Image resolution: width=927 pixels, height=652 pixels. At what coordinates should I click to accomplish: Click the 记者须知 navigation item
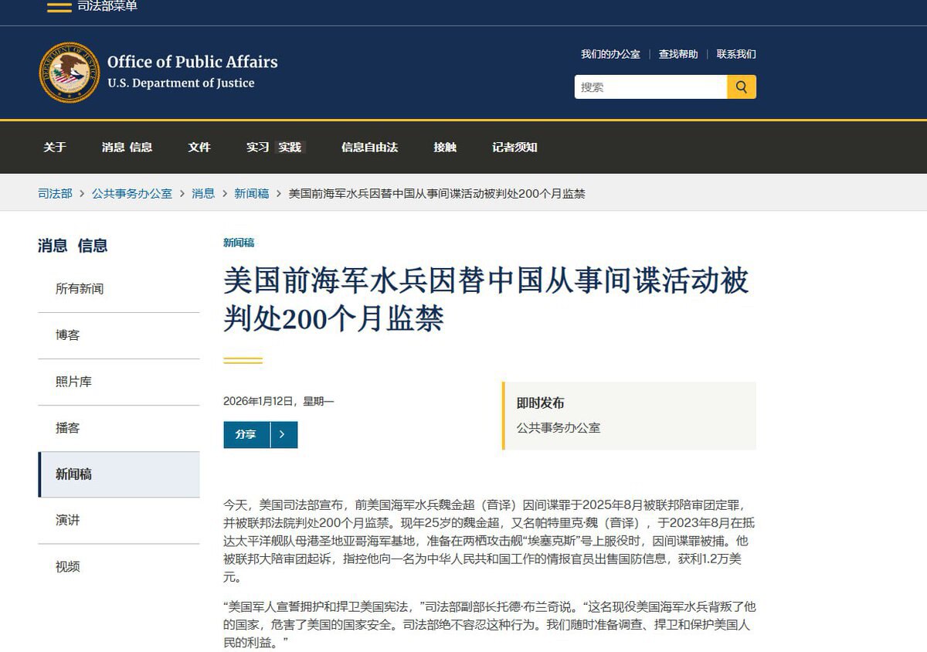point(515,148)
